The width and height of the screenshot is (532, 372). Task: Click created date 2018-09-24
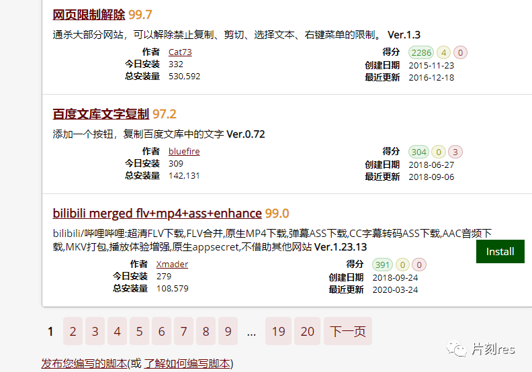tap(395, 278)
